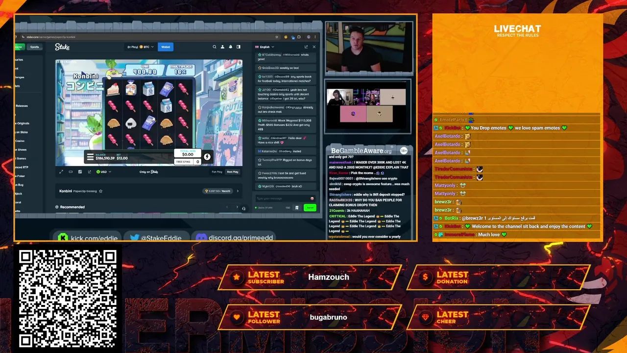This screenshot has height=353, width=627.
Task: Open the notifications bell on Stake
Action: [230, 47]
